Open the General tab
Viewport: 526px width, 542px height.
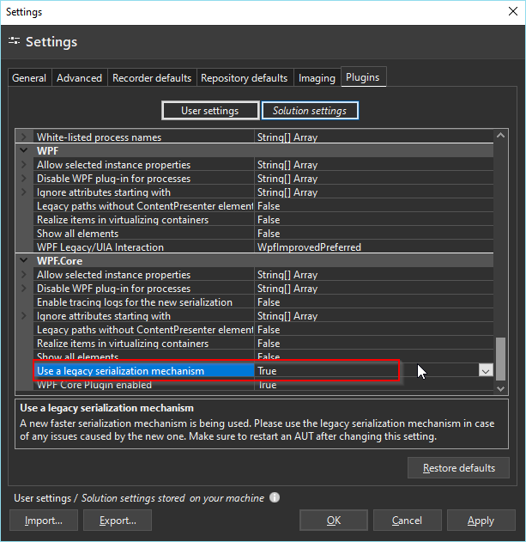pos(29,78)
